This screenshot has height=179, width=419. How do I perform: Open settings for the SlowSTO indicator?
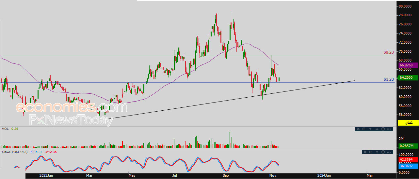tap(383, 152)
